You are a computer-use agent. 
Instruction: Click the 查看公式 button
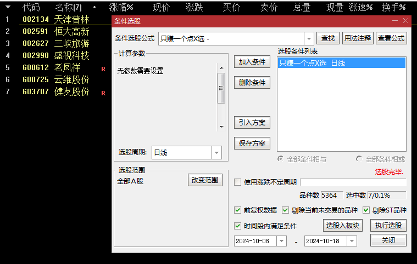click(x=391, y=38)
